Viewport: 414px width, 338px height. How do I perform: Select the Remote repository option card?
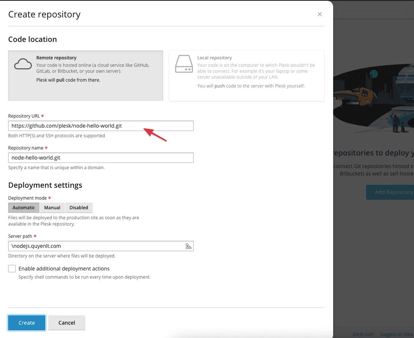(x=86, y=76)
